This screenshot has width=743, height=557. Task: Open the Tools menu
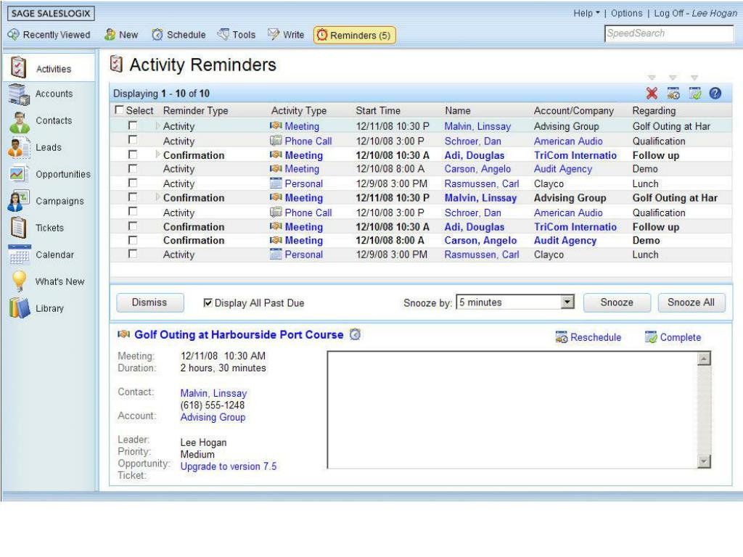(237, 35)
